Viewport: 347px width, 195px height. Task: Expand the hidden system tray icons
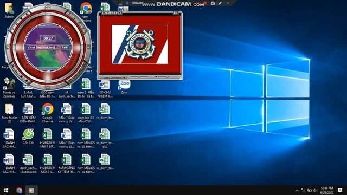click(x=297, y=190)
